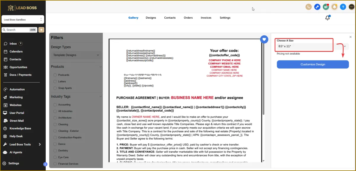
Task: Click the heart favorite icon on design
Action: coord(264,39)
